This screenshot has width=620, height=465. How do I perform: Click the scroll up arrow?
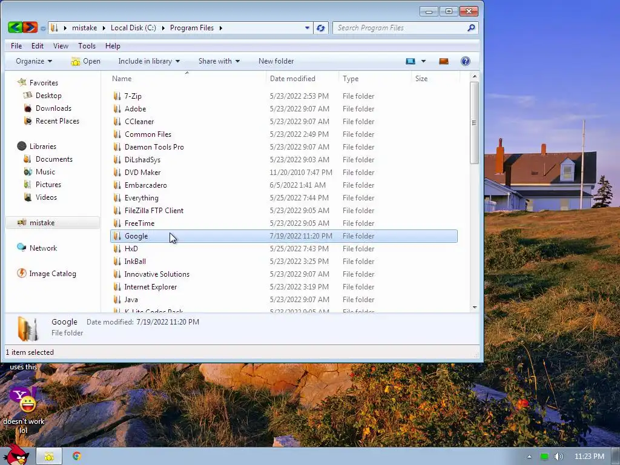coord(475,76)
